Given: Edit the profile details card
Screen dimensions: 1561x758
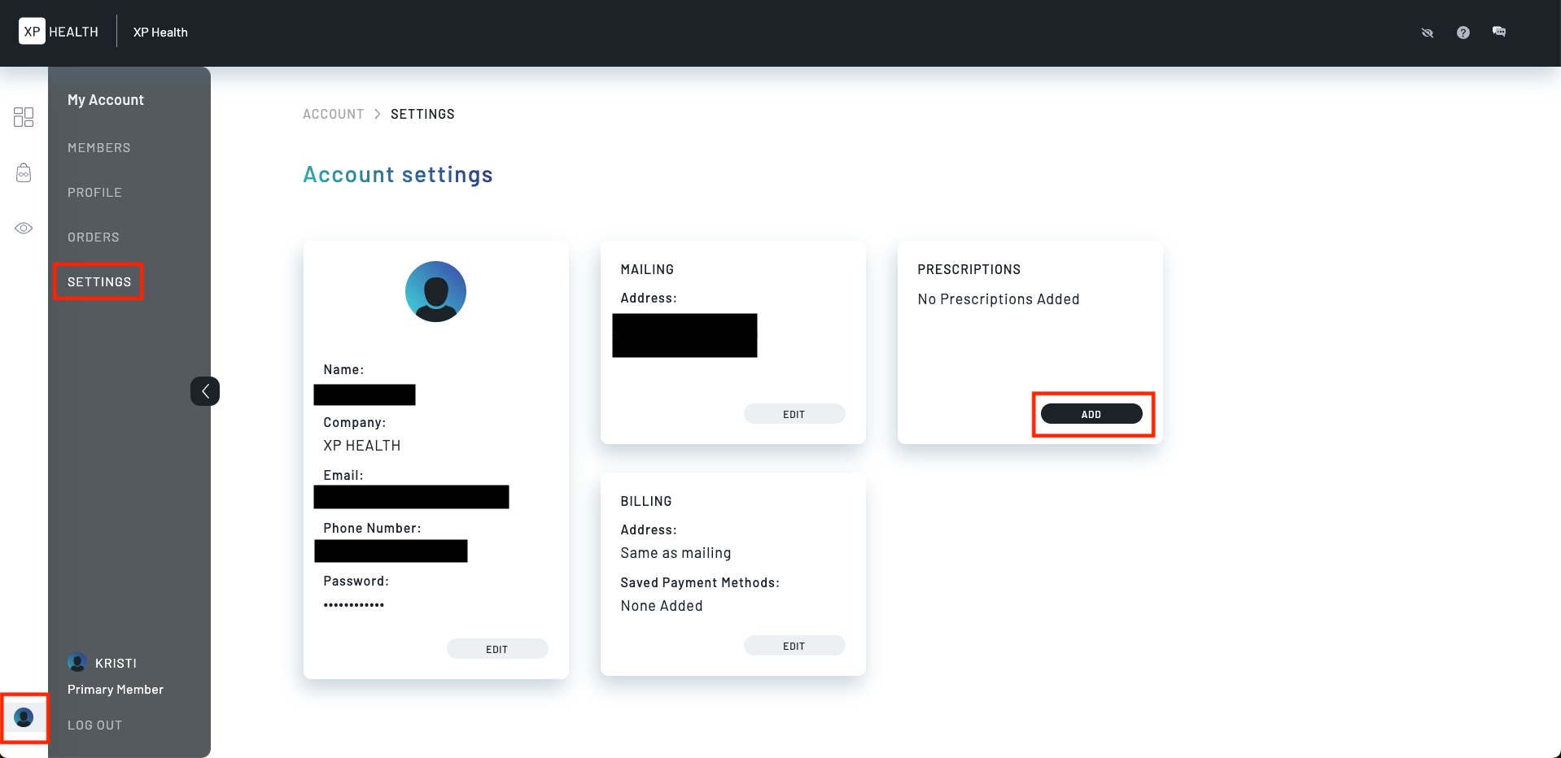Looking at the screenshot, I should click(x=496, y=649).
